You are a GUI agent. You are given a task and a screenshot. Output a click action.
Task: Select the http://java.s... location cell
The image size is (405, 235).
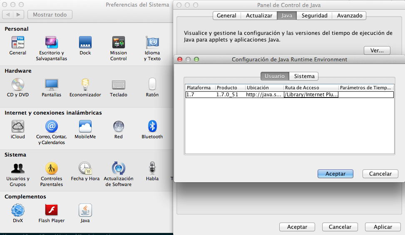point(264,95)
